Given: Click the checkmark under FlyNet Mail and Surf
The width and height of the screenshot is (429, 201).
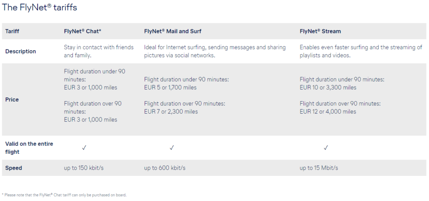Looking at the screenshot, I should [x=172, y=148].
